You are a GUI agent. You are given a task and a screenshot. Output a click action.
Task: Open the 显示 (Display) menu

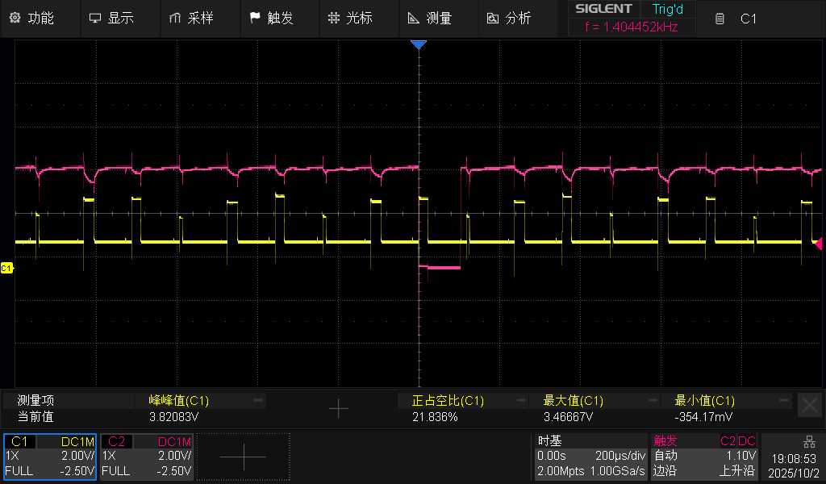pos(111,18)
